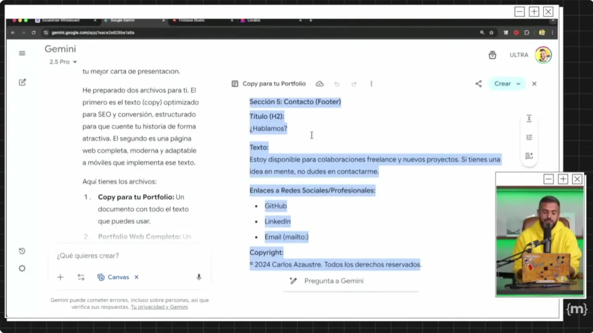Click the Gemini logo text
The width and height of the screenshot is (593, 333).
[60, 49]
